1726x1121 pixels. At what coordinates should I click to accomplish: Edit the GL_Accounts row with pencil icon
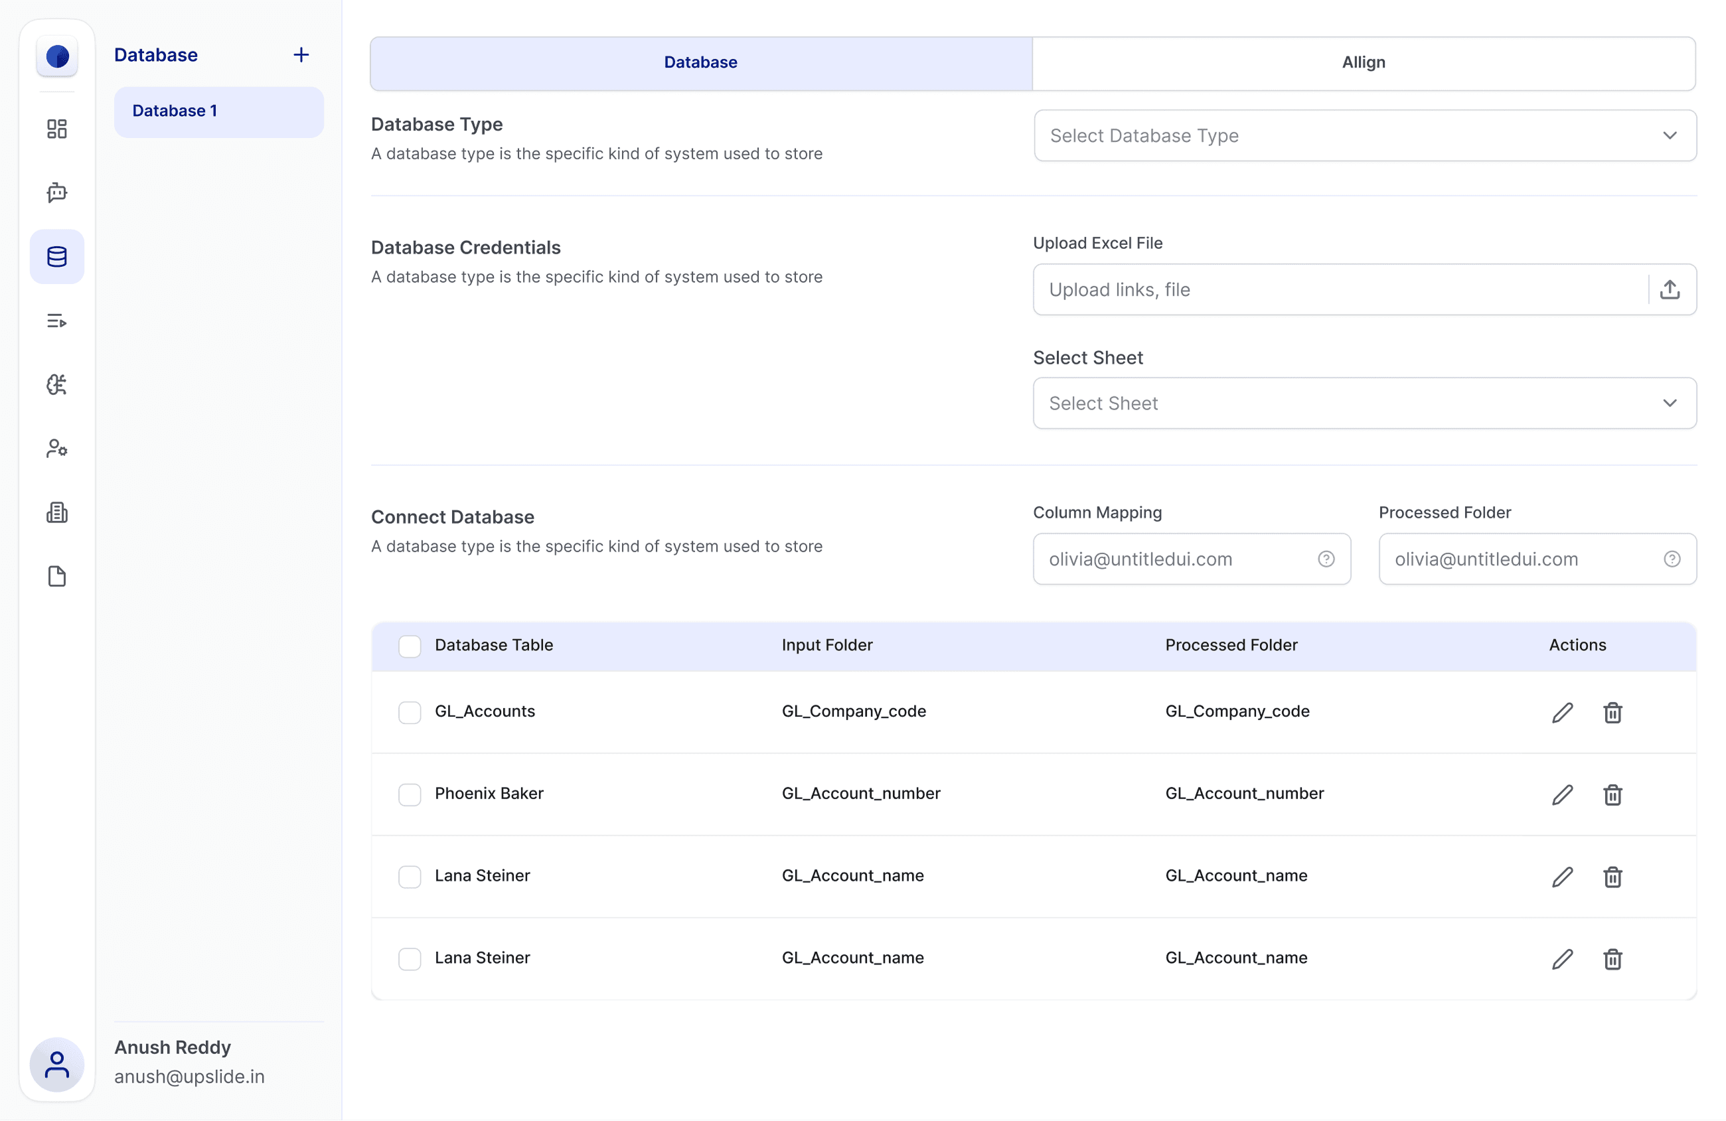click(1562, 713)
